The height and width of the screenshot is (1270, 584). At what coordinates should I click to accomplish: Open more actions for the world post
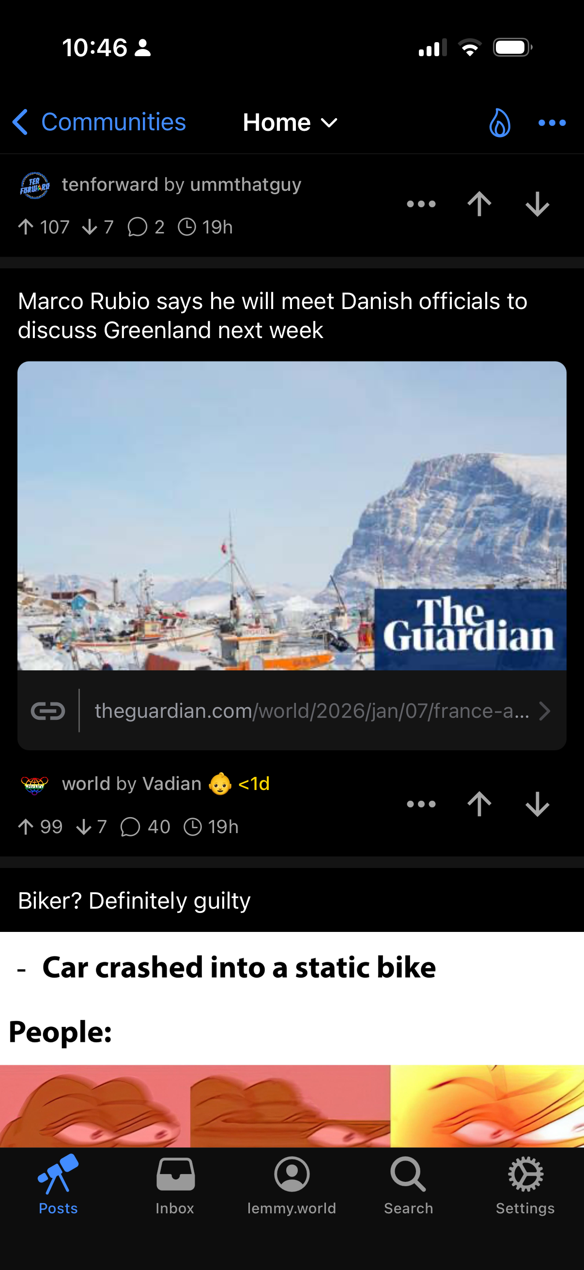(x=421, y=804)
